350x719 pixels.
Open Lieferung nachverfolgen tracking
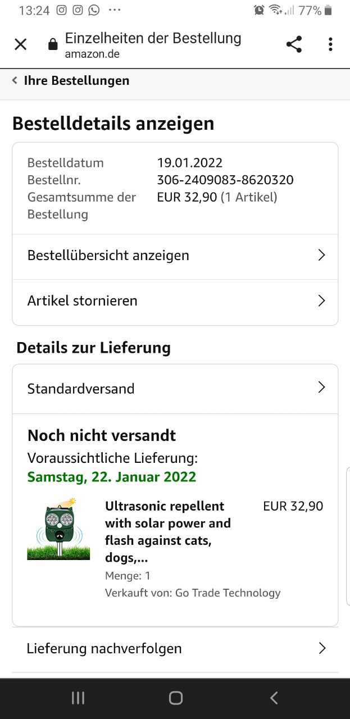[175, 649]
